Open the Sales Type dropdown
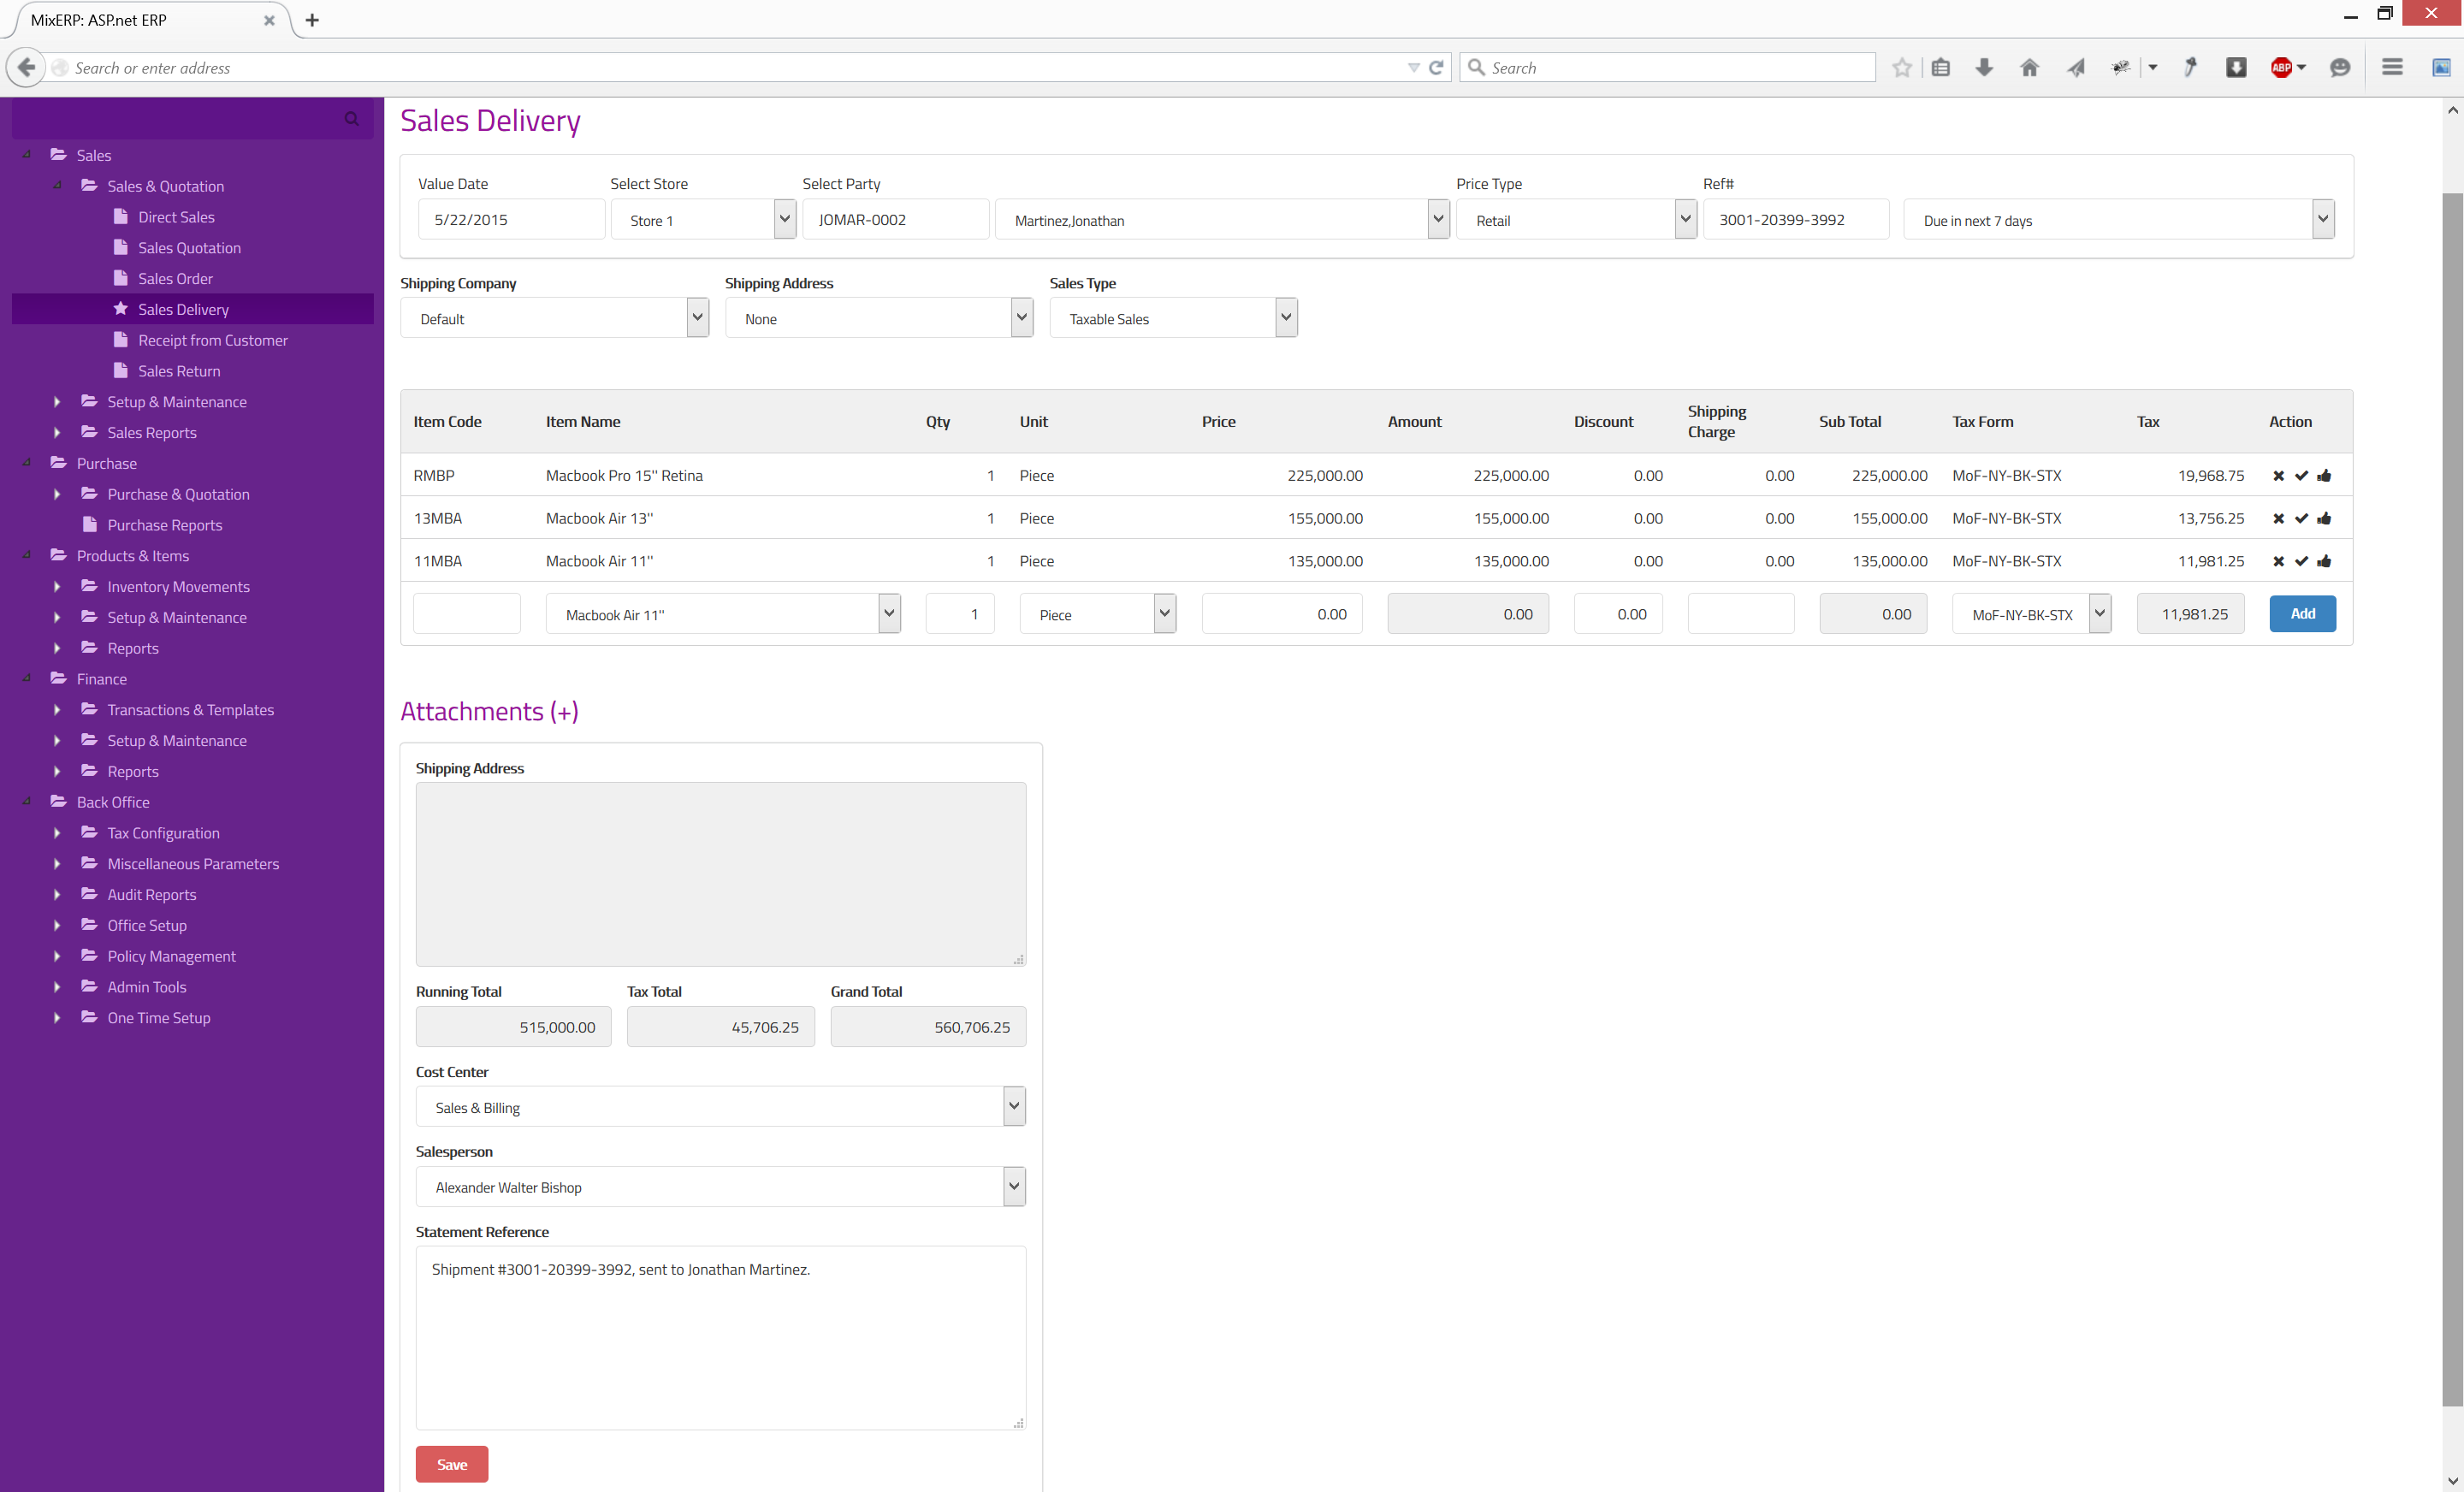 (x=1173, y=319)
